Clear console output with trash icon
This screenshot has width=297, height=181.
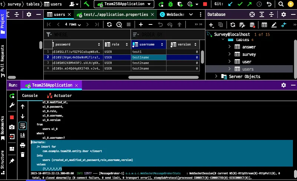point(23,155)
